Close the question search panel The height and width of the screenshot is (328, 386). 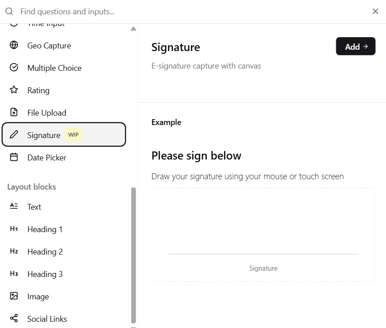coord(375,11)
